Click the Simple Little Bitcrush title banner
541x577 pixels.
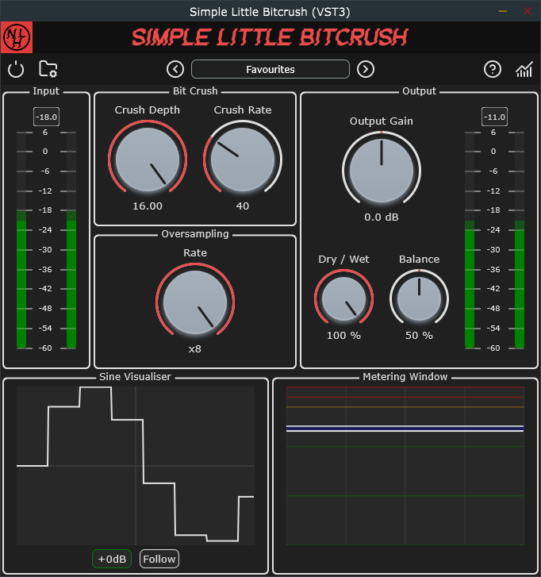[x=270, y=37]
